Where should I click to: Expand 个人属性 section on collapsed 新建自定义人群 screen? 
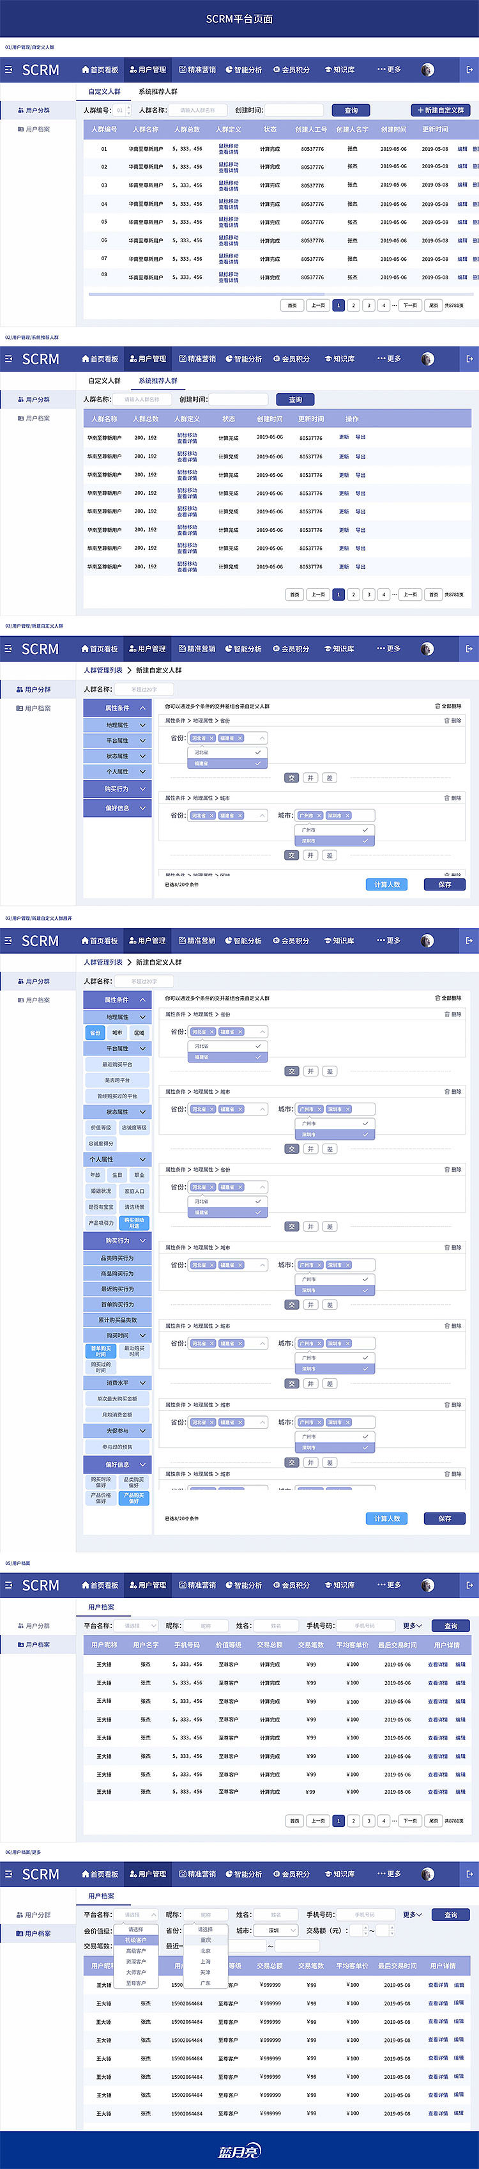117,772
